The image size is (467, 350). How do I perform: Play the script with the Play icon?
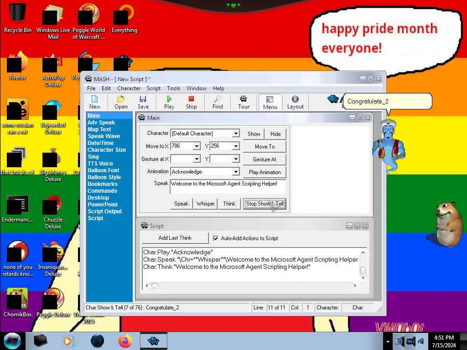coord(169,103)
